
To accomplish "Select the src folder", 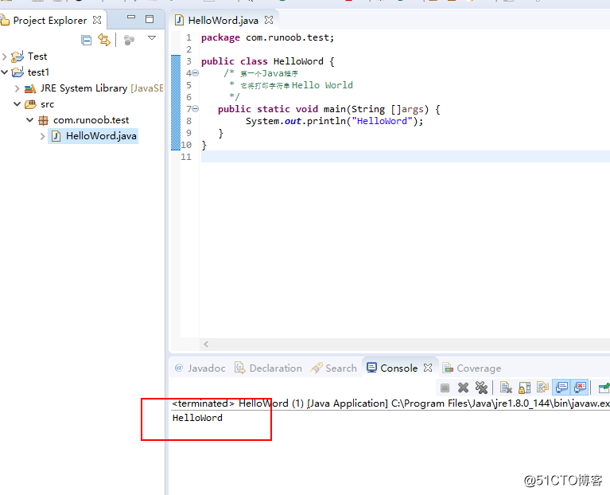I will click(x=47, y=104).
